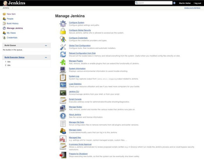Click the Manage Nodes computers icon
204x159 pixels.
[x=63, y=108]
